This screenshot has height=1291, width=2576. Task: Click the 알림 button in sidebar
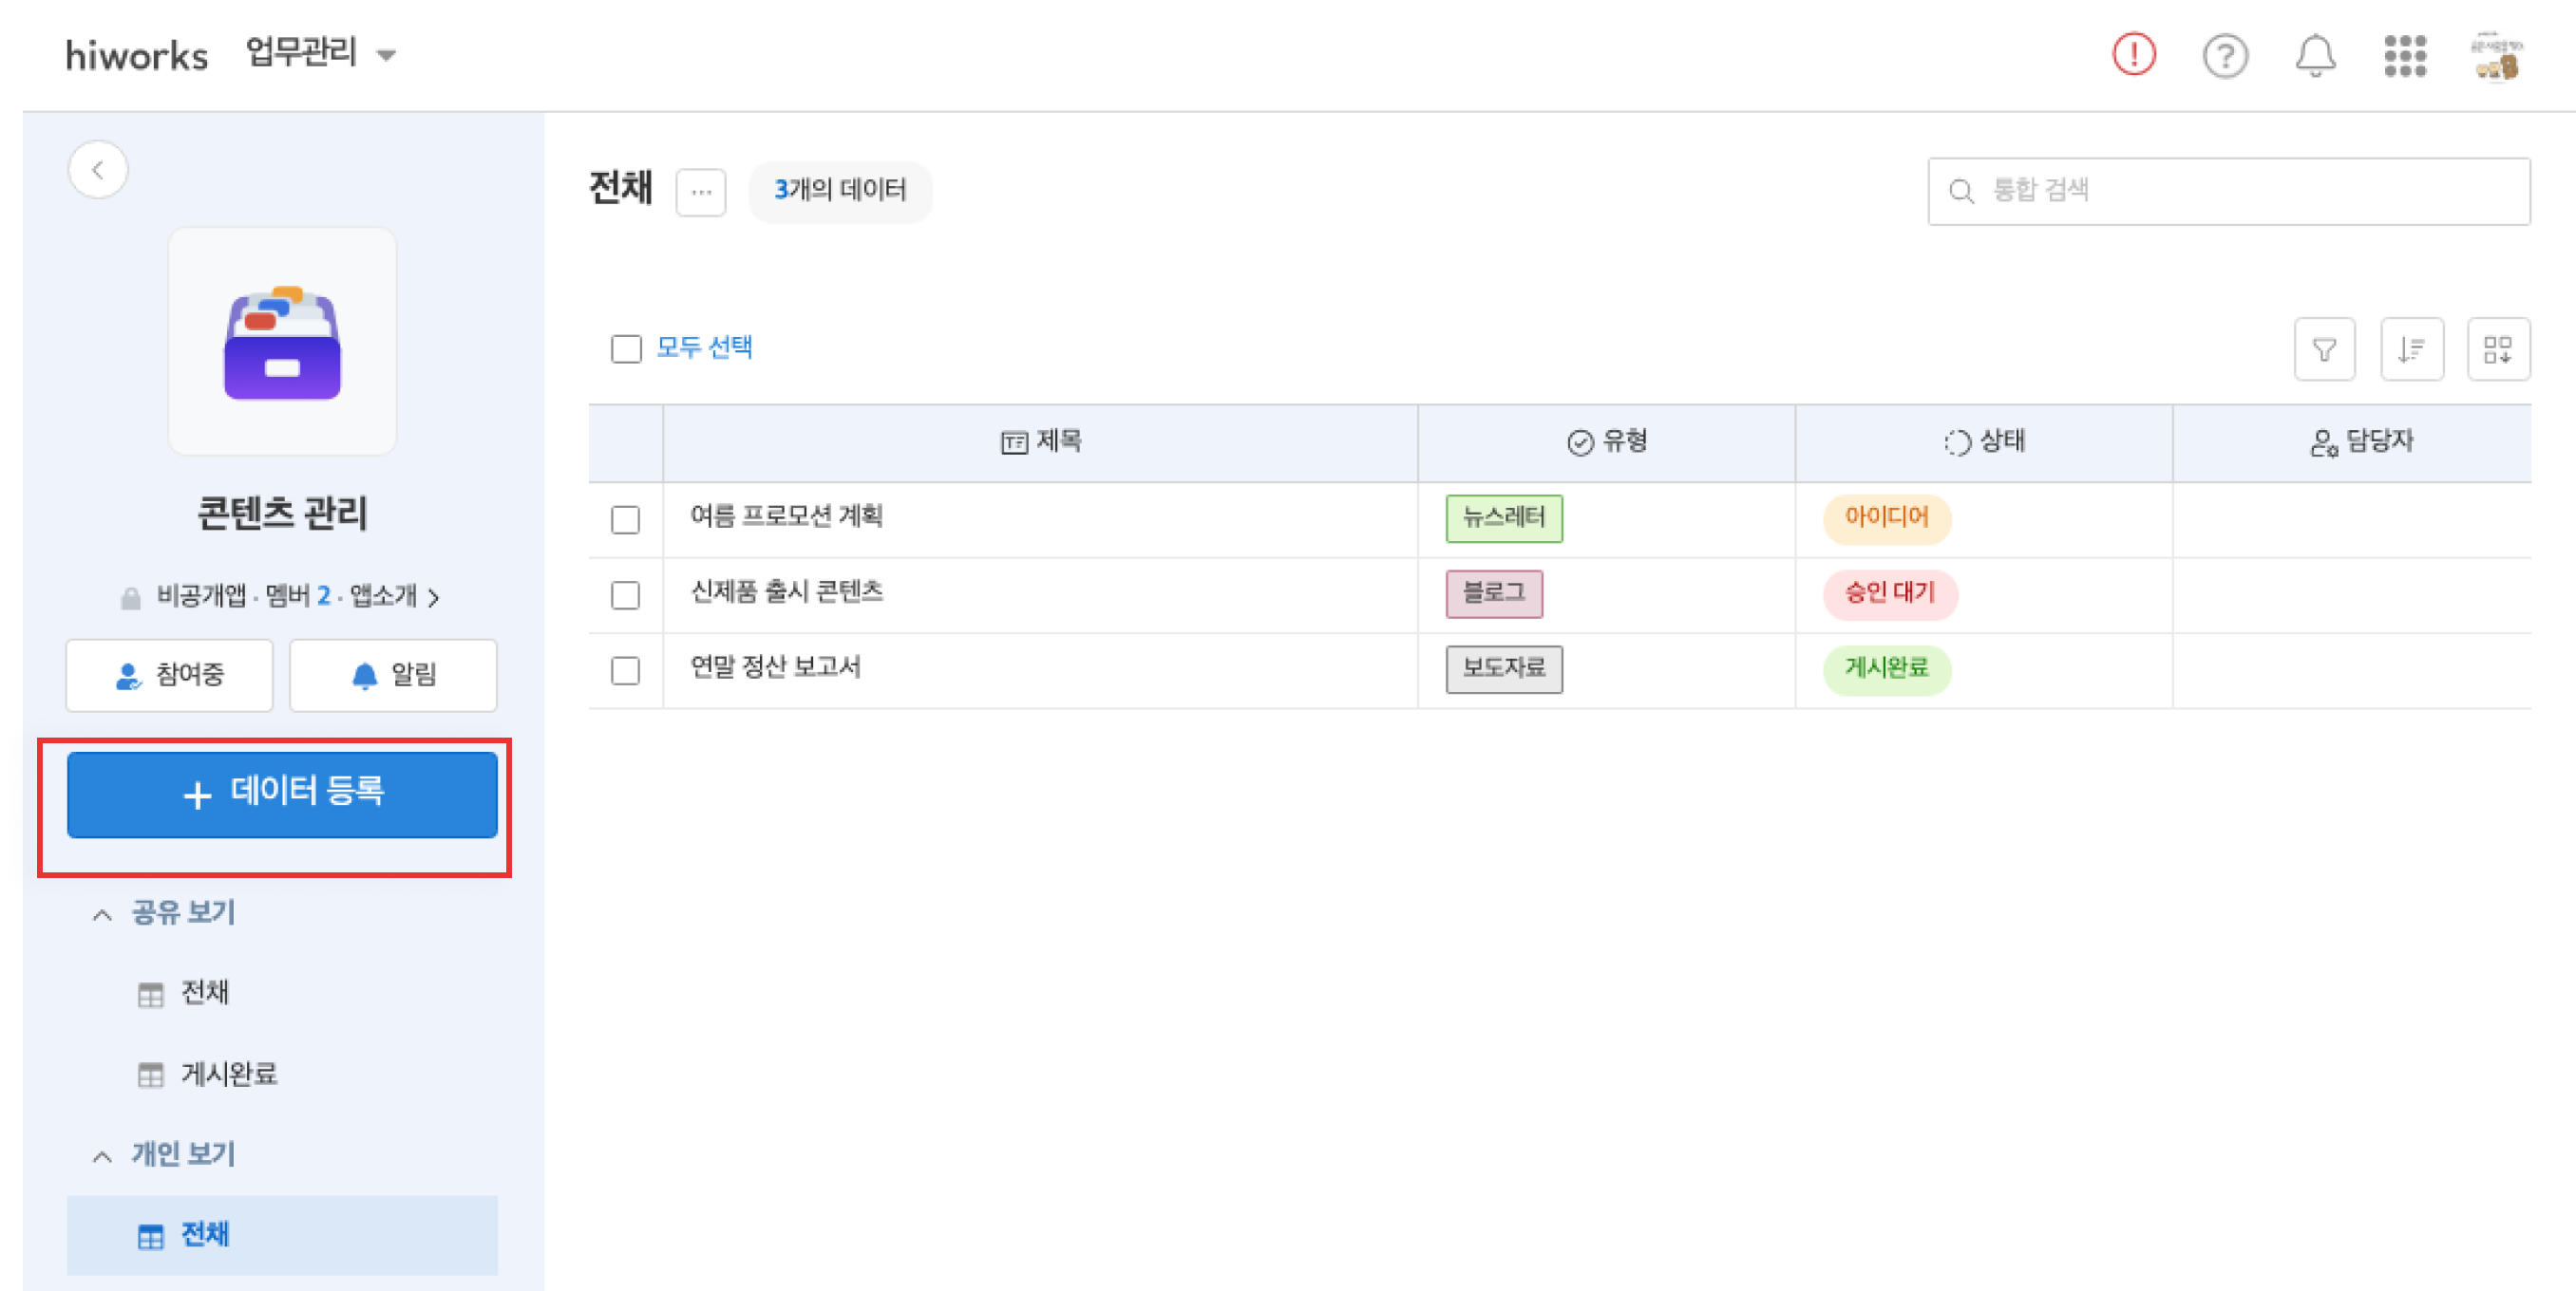pos(393,676)
